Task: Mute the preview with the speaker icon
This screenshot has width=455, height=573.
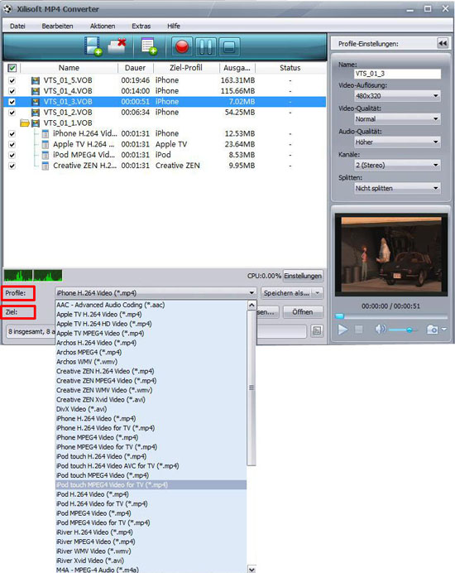Action: [x=380, y=330]
